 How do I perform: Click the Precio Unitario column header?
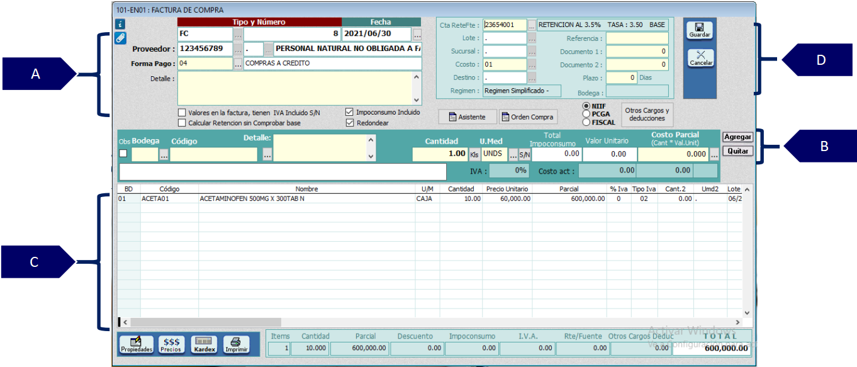(x=507, y=189)
